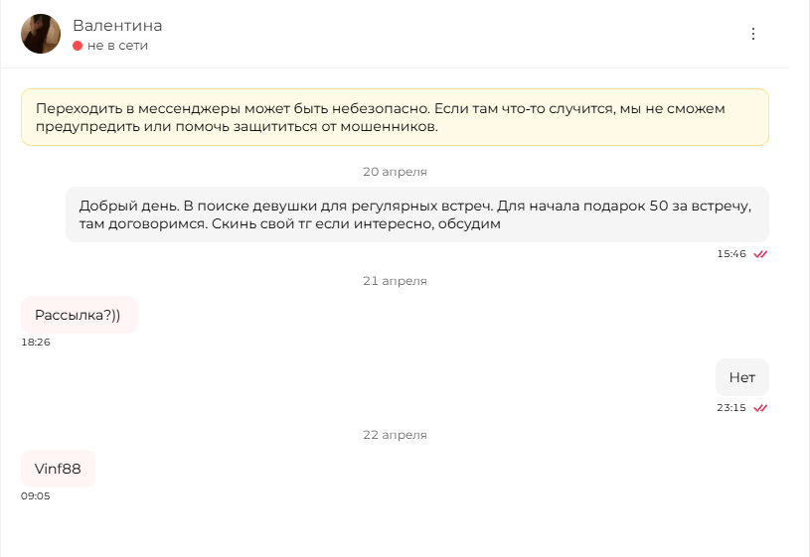Click the 09:05 message timestamp
The height and width of the screenshot is (557, 810).
coord(36,496)
